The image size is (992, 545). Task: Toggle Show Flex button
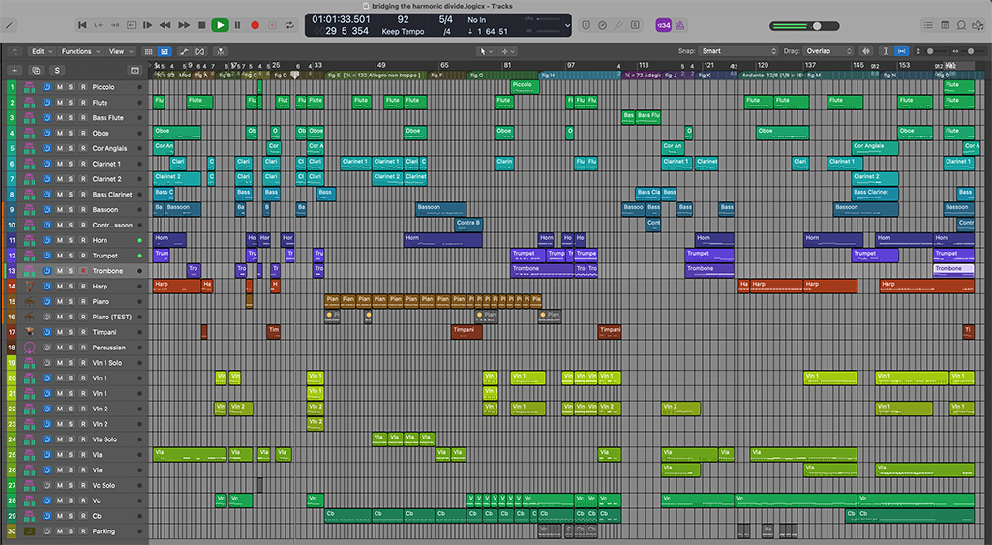click(200, 51)
